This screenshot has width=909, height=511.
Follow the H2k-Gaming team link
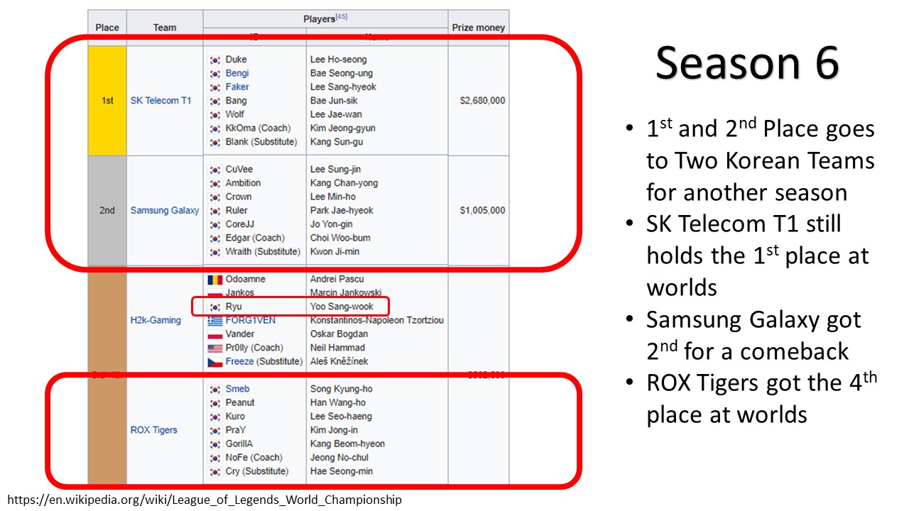156,320
